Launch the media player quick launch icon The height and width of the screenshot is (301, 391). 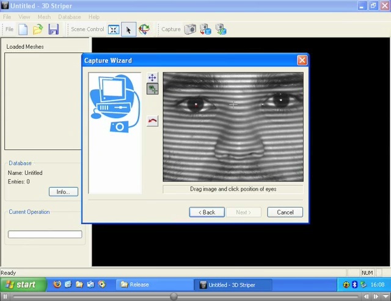coord(102,285)
